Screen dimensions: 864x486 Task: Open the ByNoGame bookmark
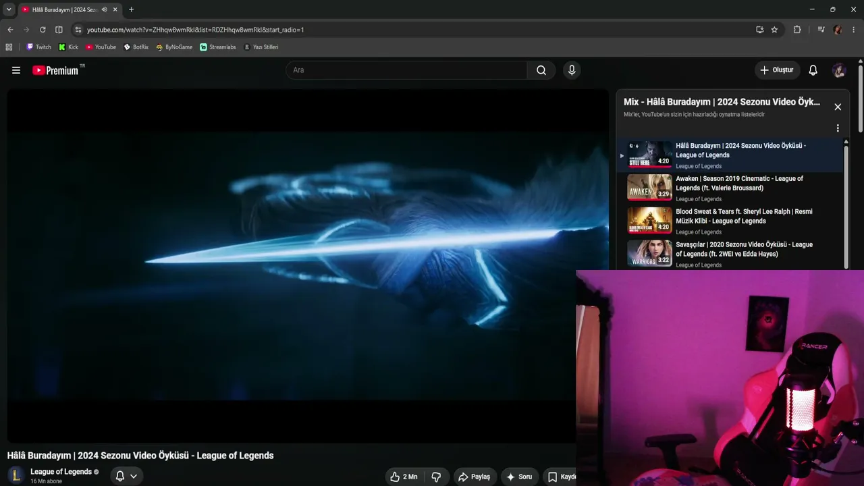pos(174,47)
